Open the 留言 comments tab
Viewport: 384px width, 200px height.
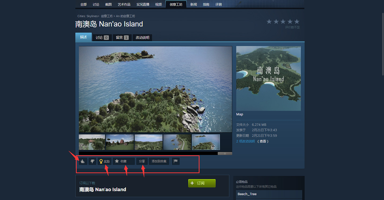[122, 37]
